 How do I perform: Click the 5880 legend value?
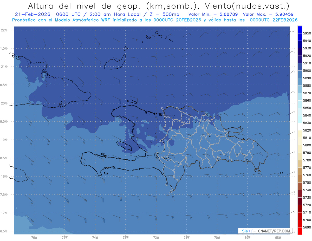pyautogui.click(x=307, y=86)
